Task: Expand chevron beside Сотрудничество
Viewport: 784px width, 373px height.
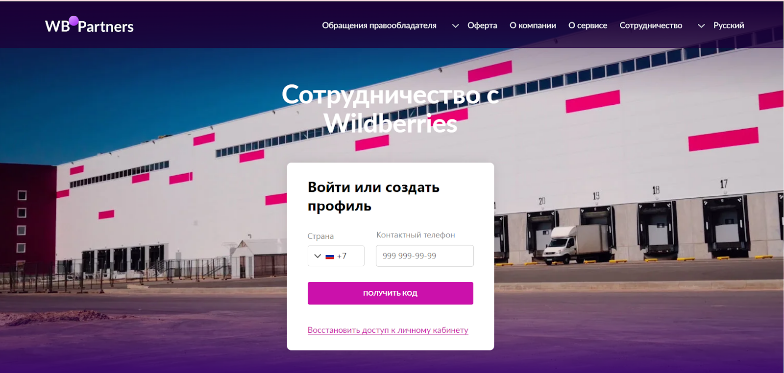Action: (x=701, y=26)
